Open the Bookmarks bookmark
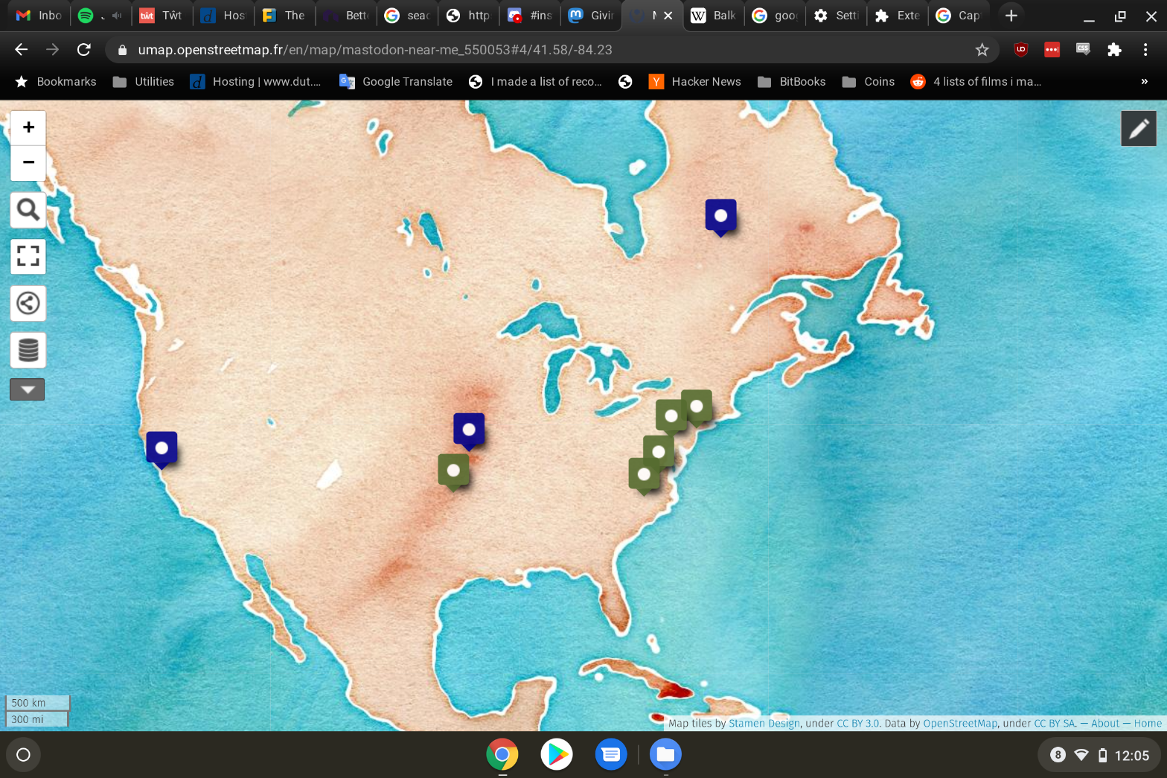1167x778 pixels. (56, 82)
